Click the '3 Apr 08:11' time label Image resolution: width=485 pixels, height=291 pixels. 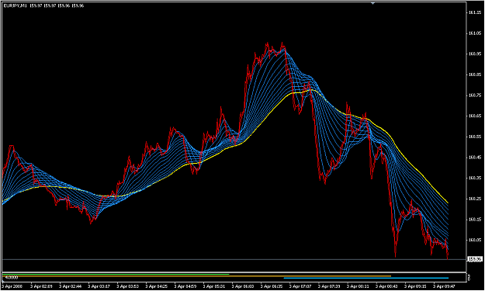(358, 286)
